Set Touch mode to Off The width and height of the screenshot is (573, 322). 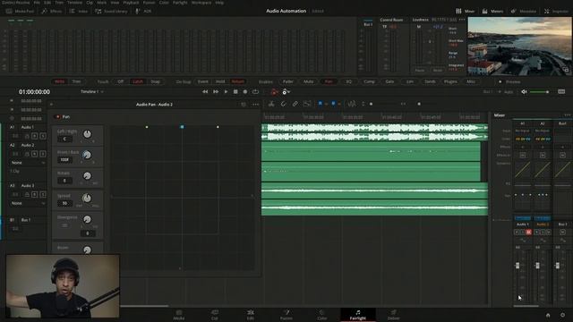click(x=121, y=81)
